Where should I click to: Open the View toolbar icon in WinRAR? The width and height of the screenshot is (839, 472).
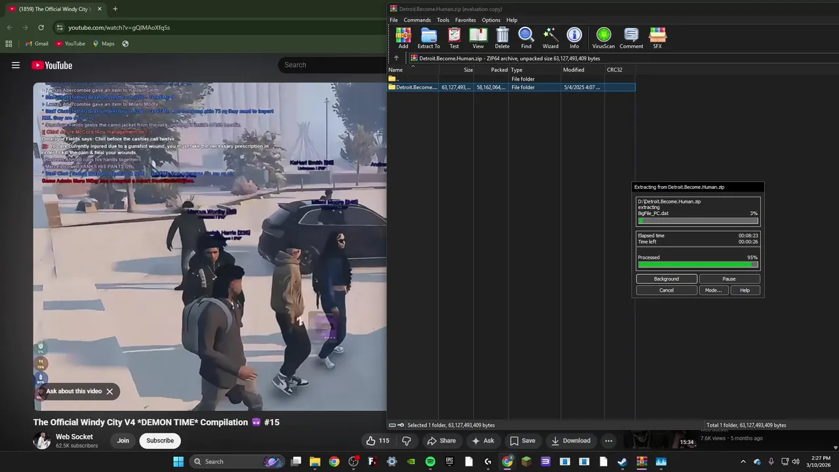478,38
